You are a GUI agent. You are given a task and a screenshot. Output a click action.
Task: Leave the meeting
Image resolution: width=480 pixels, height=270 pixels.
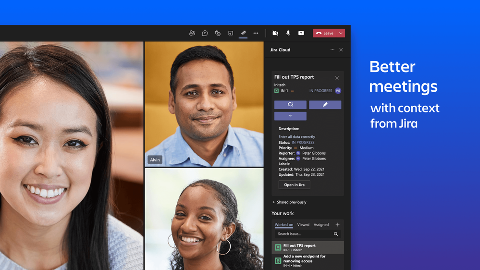coord(325,33)
